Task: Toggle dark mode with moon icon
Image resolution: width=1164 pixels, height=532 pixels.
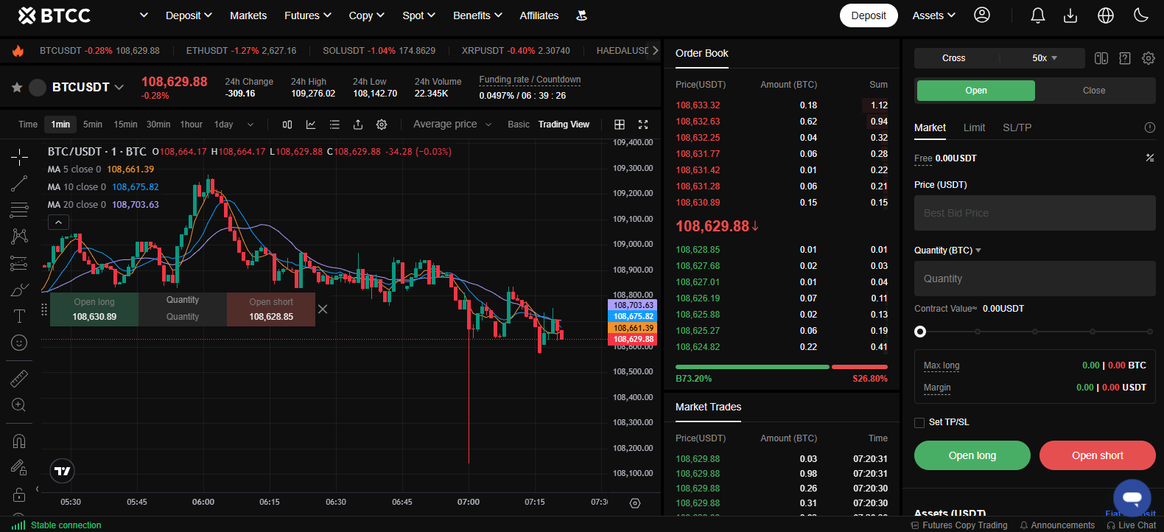Action: [x=1141, y=15]
